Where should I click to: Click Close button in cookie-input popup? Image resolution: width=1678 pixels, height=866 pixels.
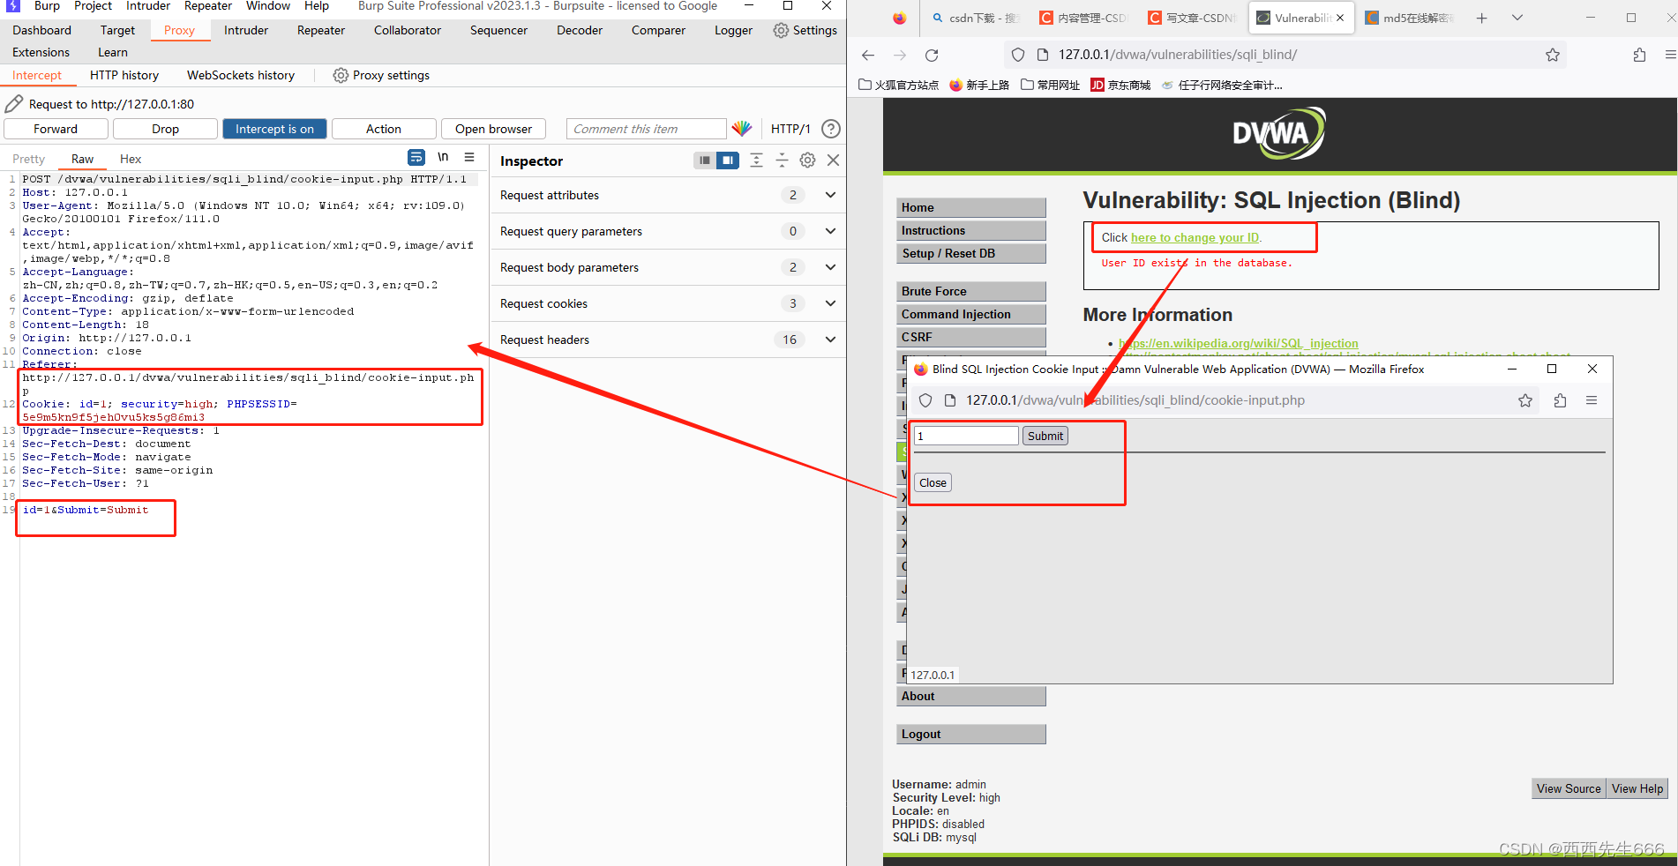point(933,482)
